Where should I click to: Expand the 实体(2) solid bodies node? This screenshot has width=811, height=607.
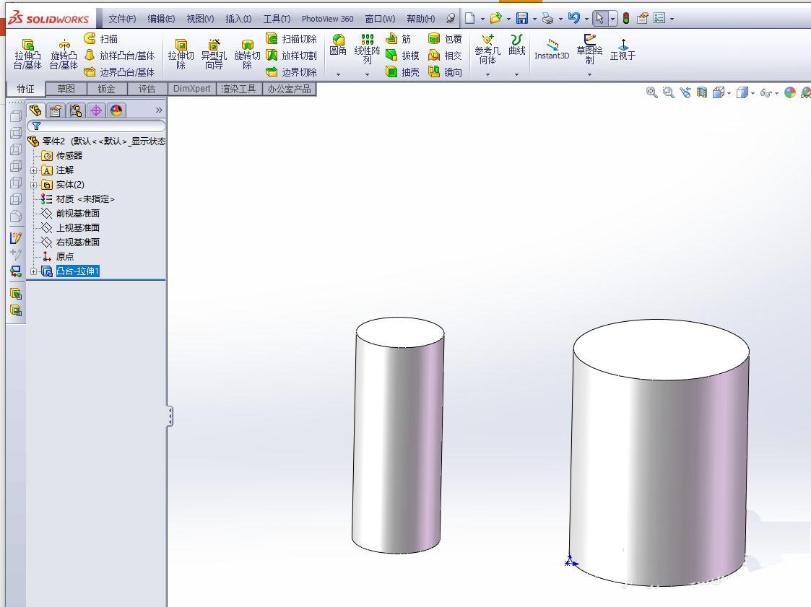point(34,185)
